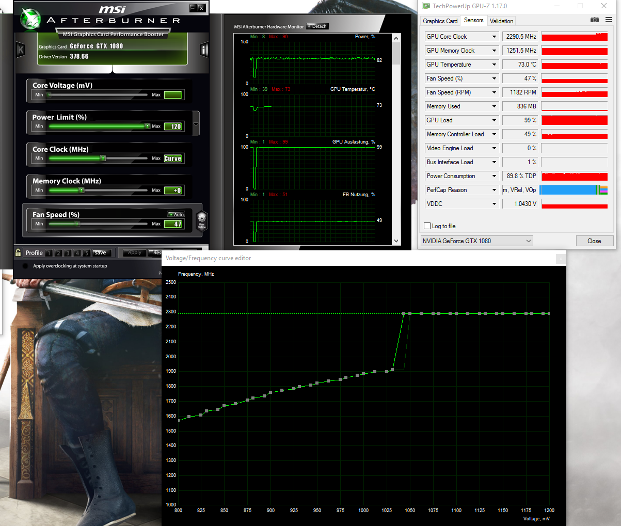Click the Power Consumption 89.8 % TDP value
Image resolution: width=621 pixels, height=526 pixels.
pos(521,176)
